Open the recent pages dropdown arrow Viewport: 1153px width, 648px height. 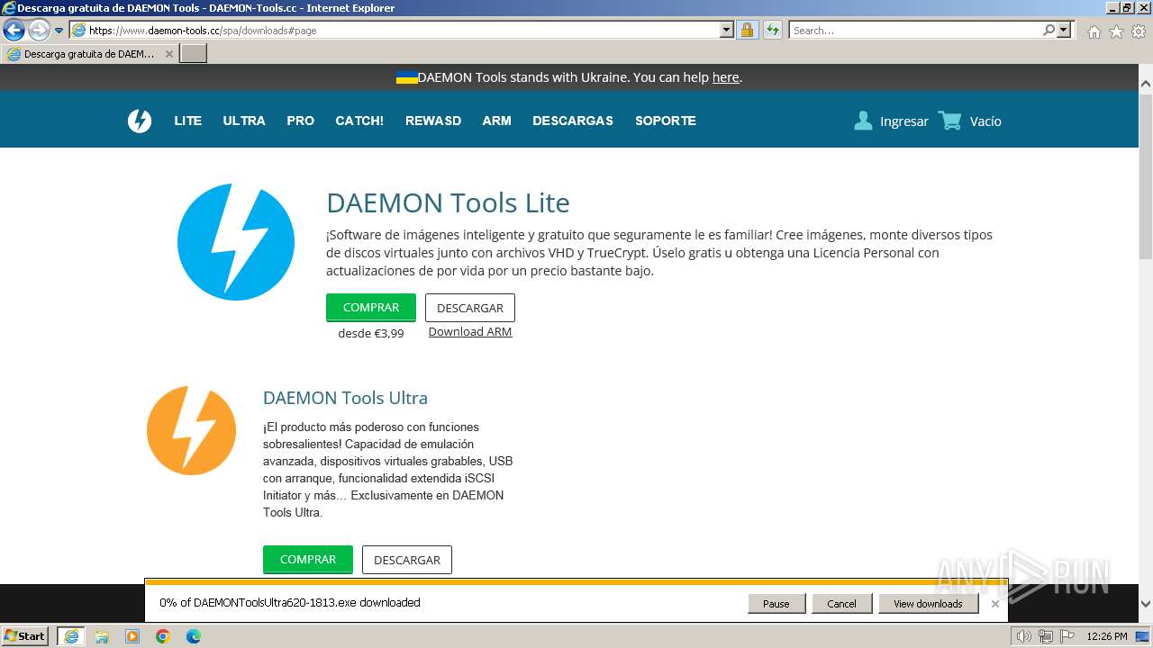pos(59,30)
